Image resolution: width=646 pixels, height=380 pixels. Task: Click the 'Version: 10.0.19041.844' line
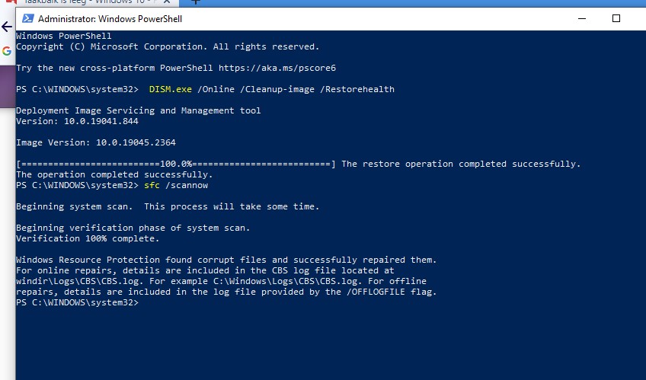pos(77,121)
